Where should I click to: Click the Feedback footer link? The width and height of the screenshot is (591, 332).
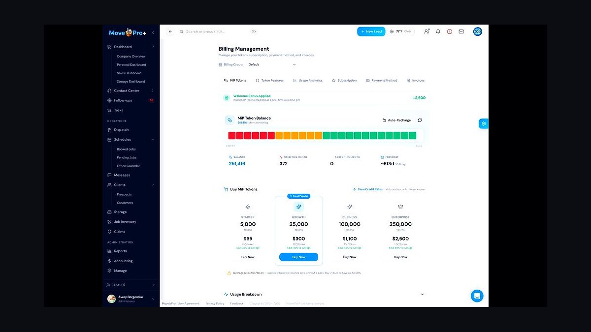tap(237, 303)
